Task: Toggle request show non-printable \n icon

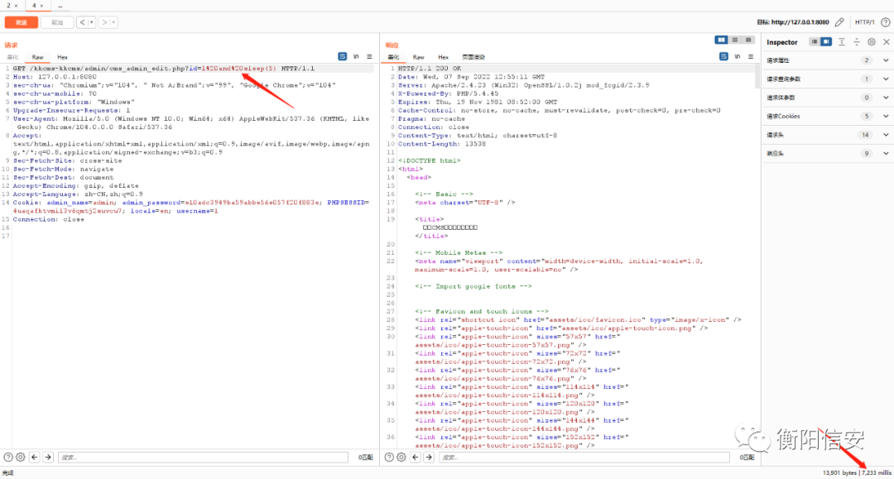Action: 356,56
